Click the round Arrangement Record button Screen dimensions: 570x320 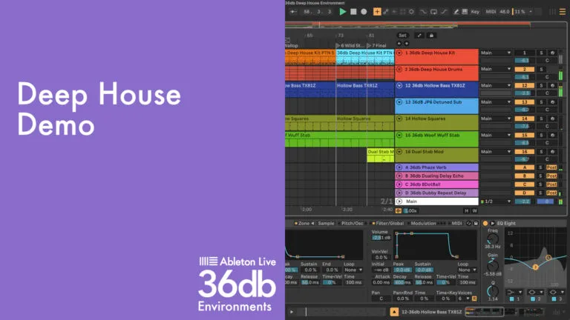[364, 12]
